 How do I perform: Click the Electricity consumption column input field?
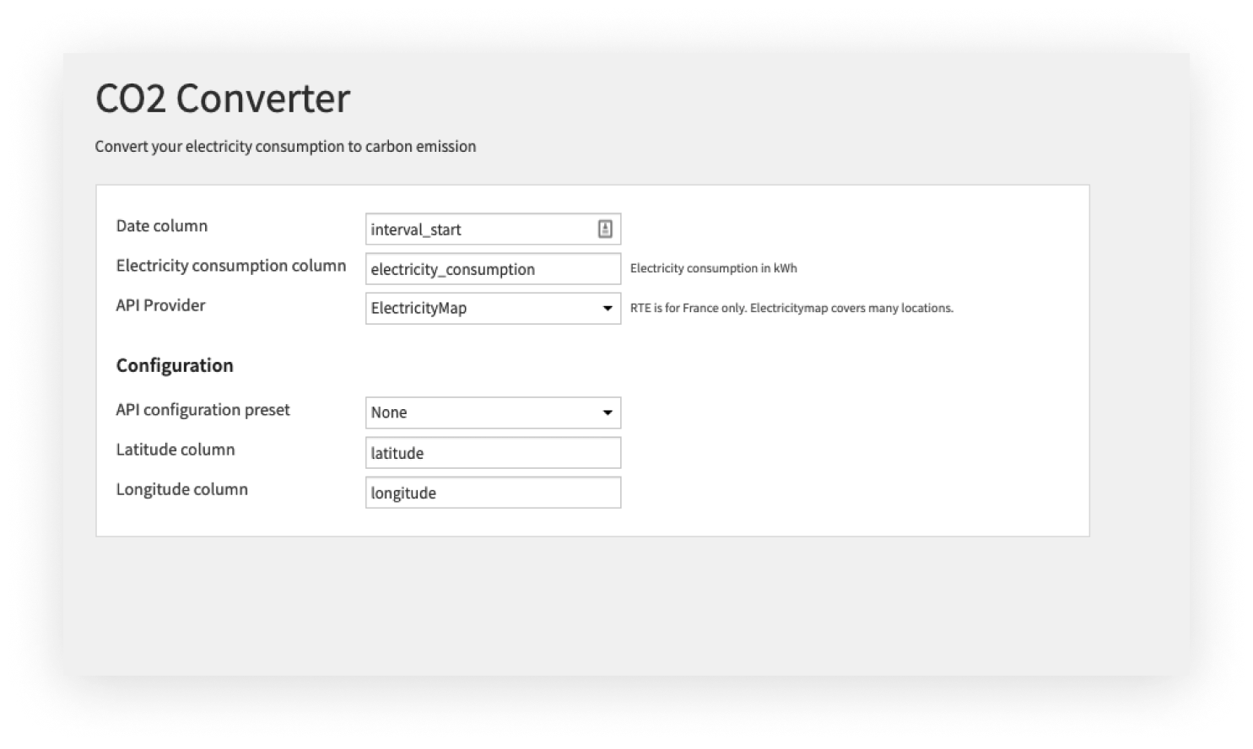tap(493, 269)
